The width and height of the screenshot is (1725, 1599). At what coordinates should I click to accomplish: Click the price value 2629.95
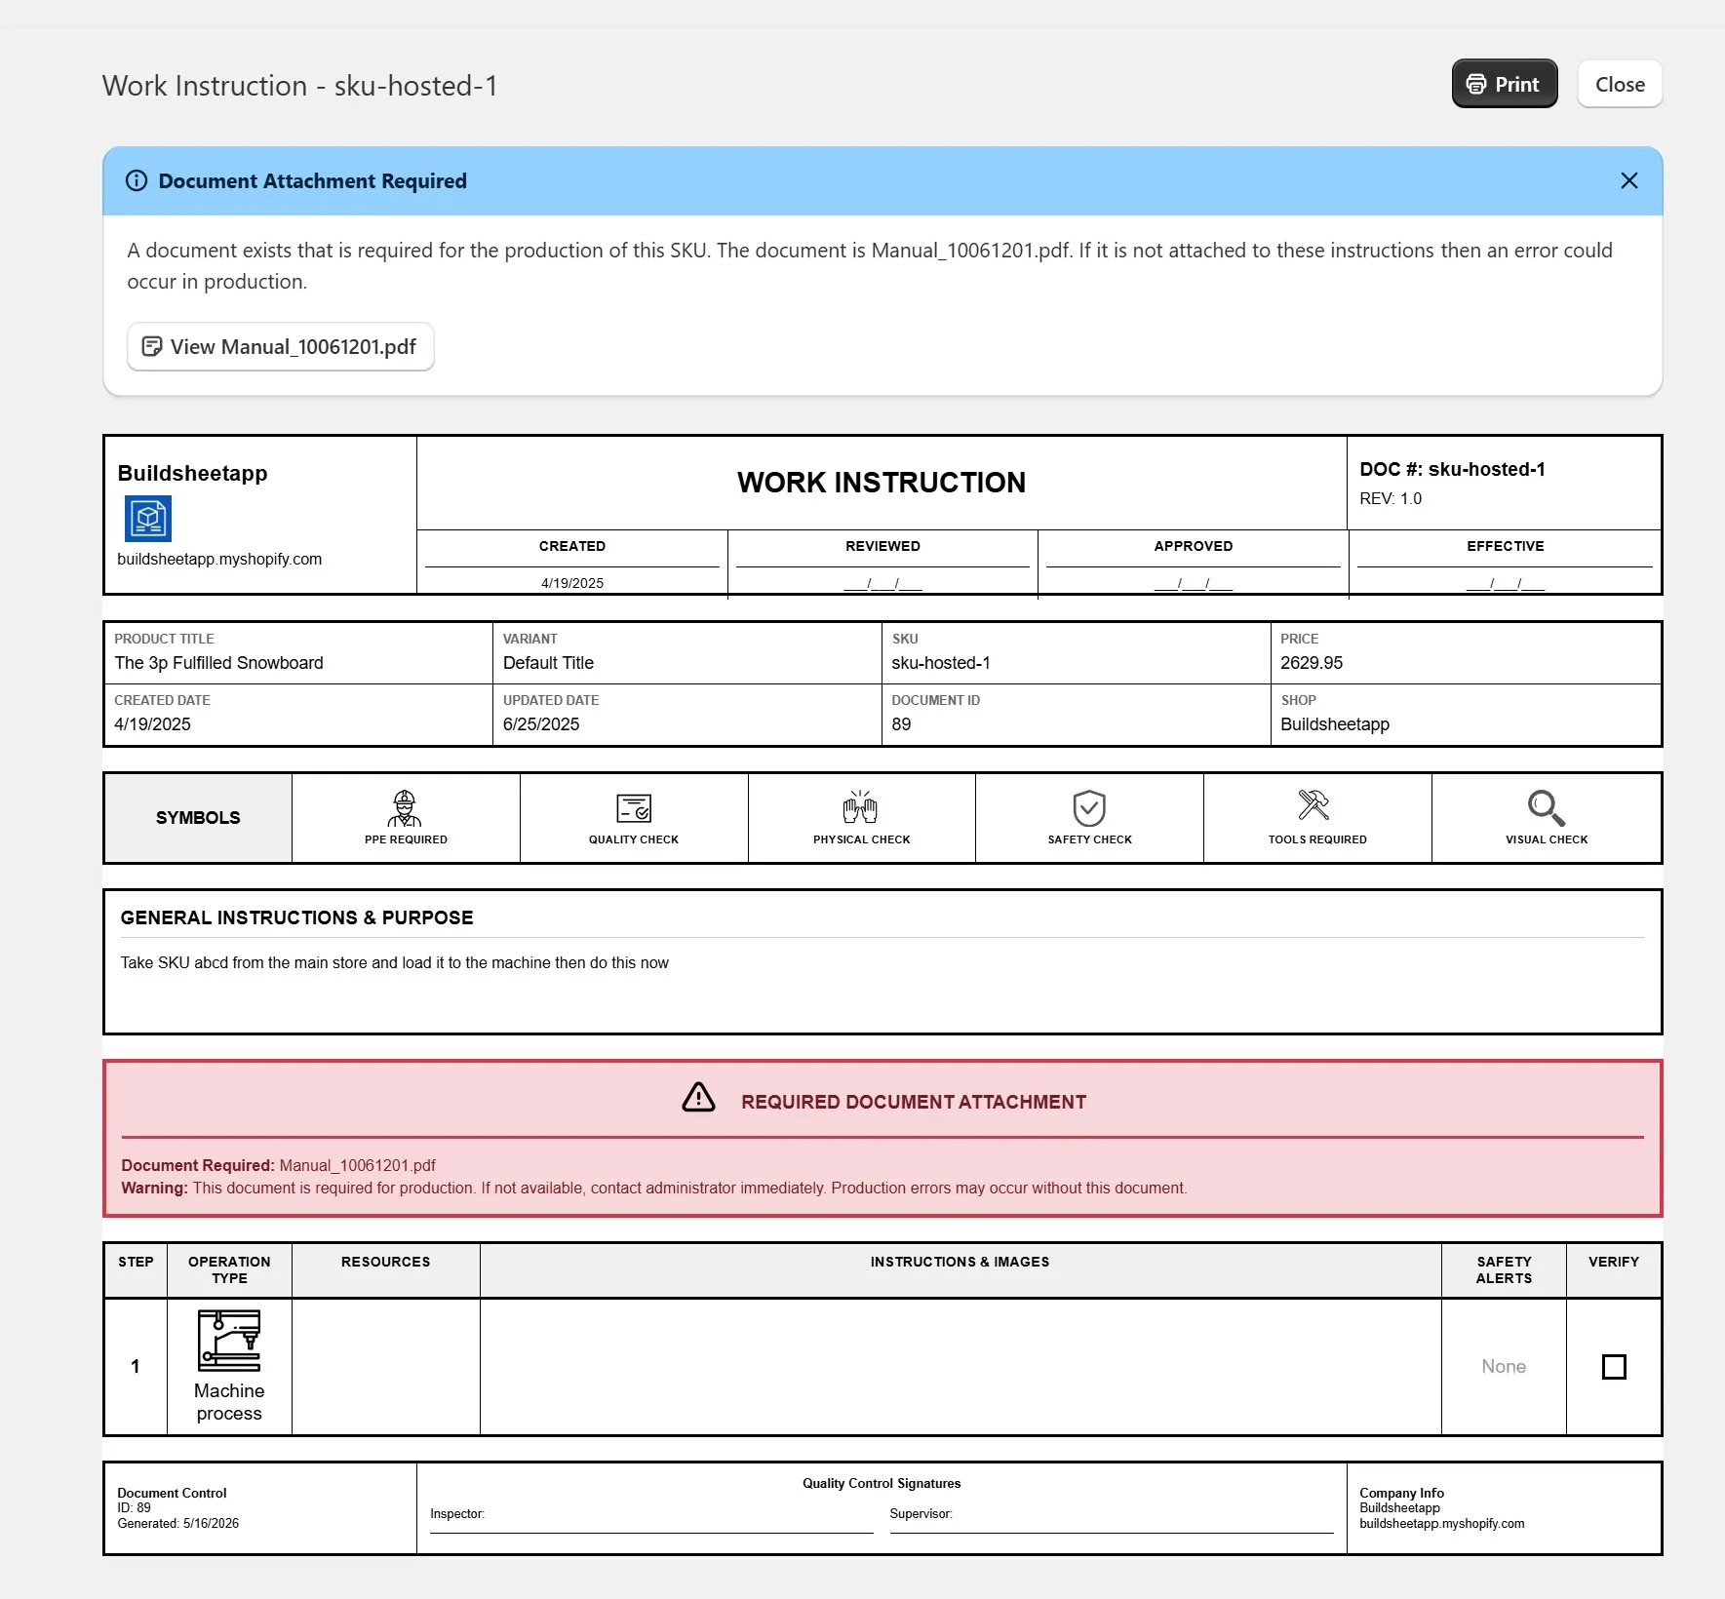pyautogui.click(x=1312, y=663)
